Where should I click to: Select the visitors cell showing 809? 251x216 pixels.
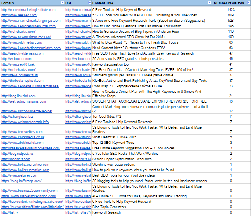231,15
